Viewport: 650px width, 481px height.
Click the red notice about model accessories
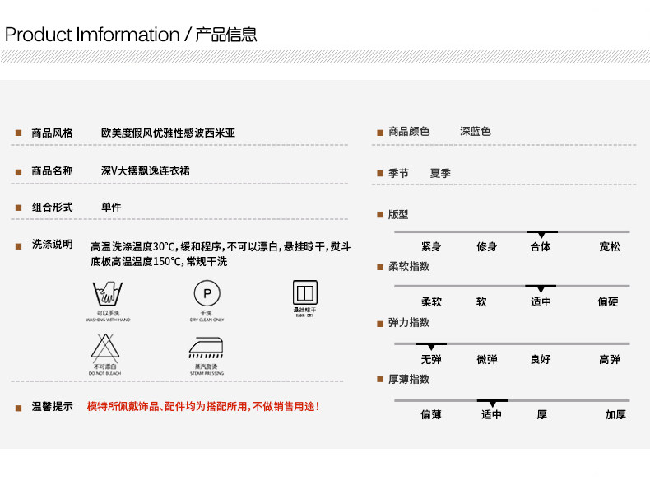tap(203, 406)
